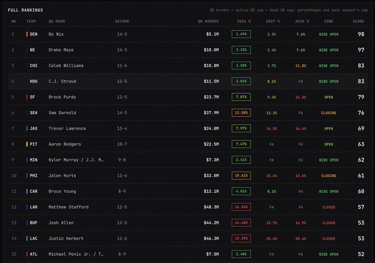Click the 9-8 record for MIN
Screen dimensions: 375x263
(122, 160)
